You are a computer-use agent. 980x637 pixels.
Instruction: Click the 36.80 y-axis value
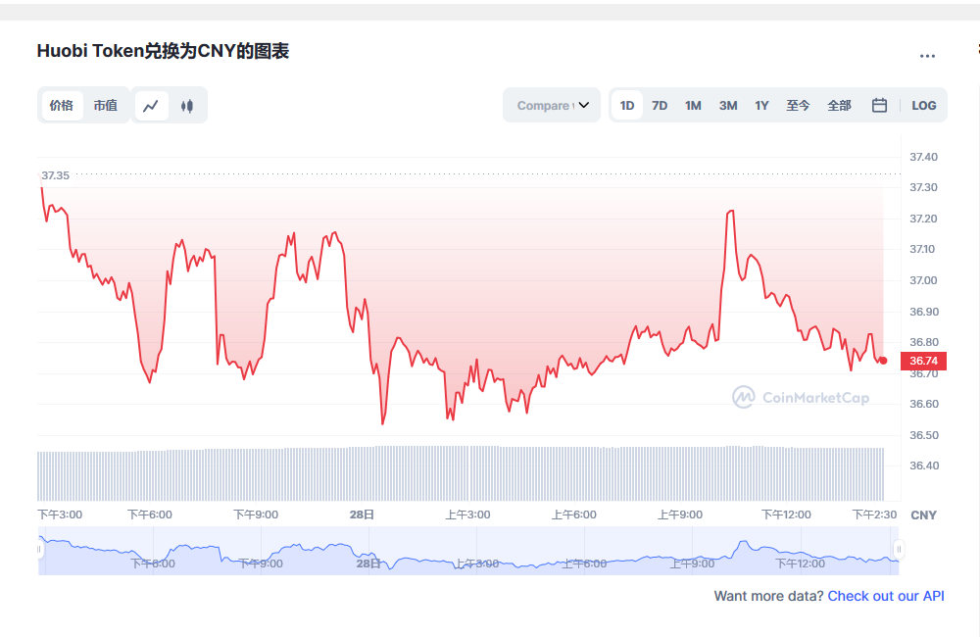click(x=924, y=343)
